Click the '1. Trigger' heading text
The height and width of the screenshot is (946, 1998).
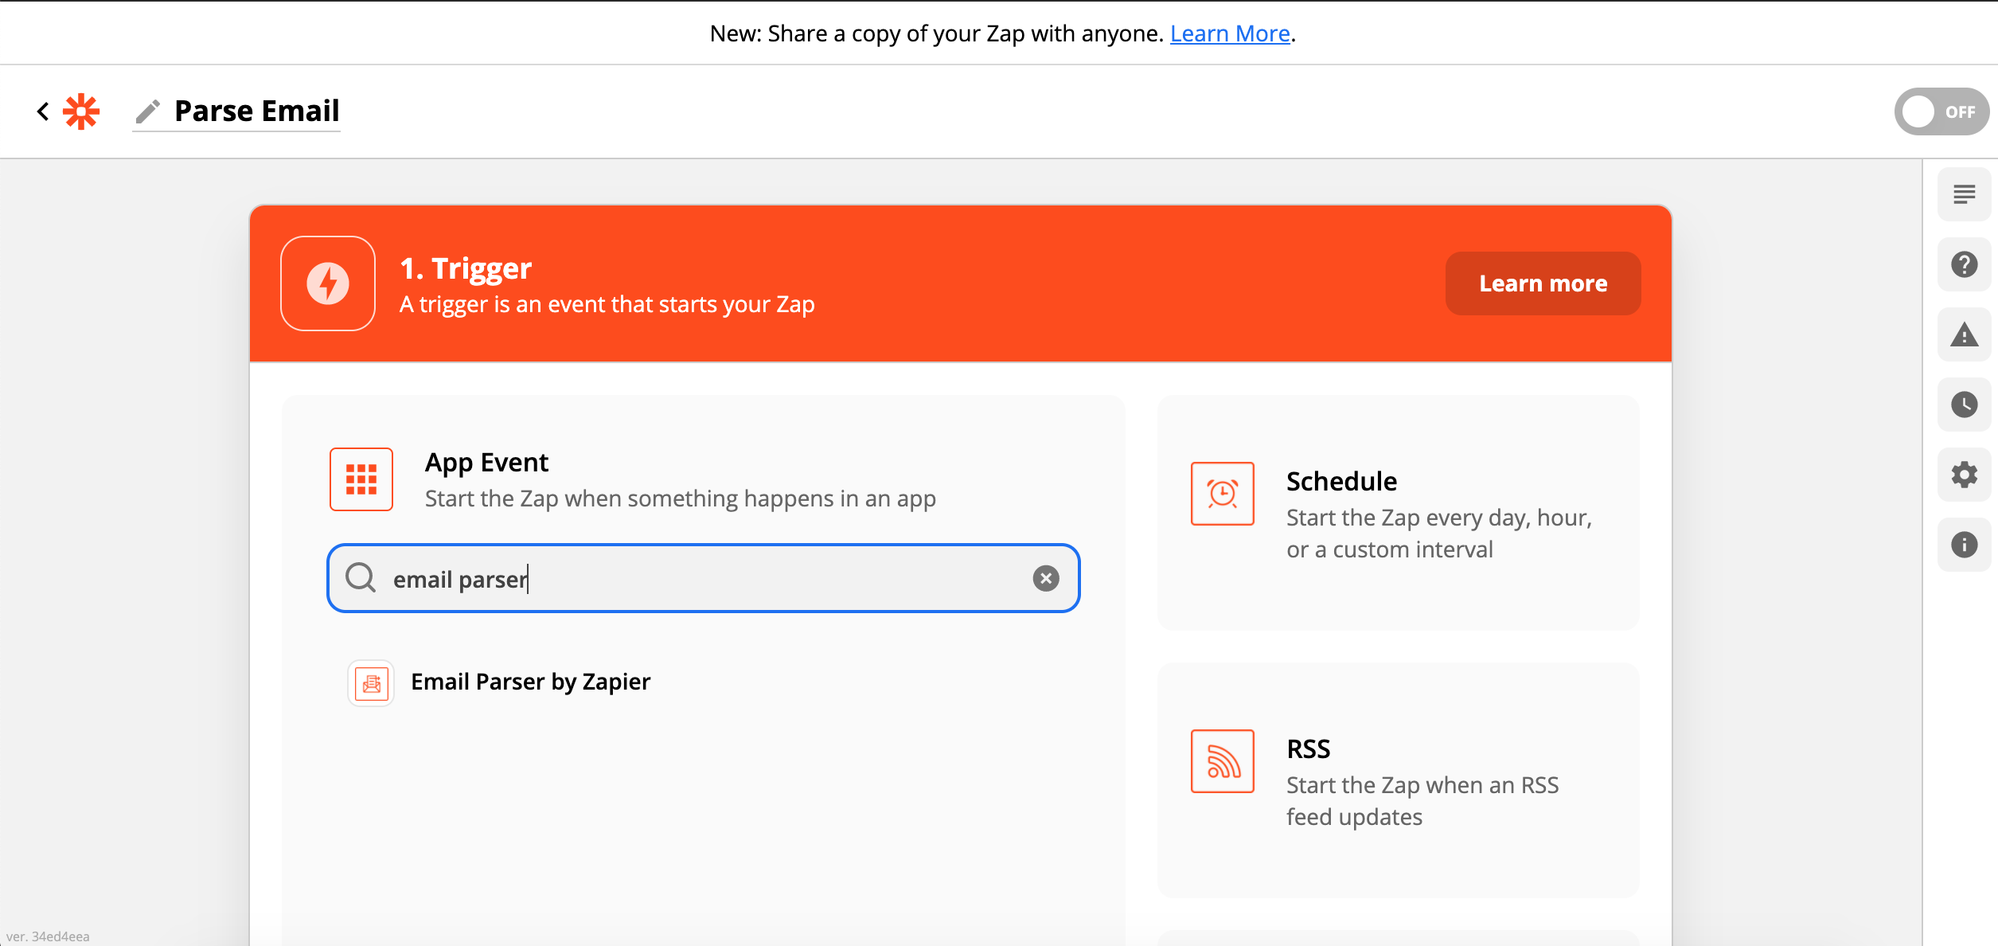(x=465, y=269)
